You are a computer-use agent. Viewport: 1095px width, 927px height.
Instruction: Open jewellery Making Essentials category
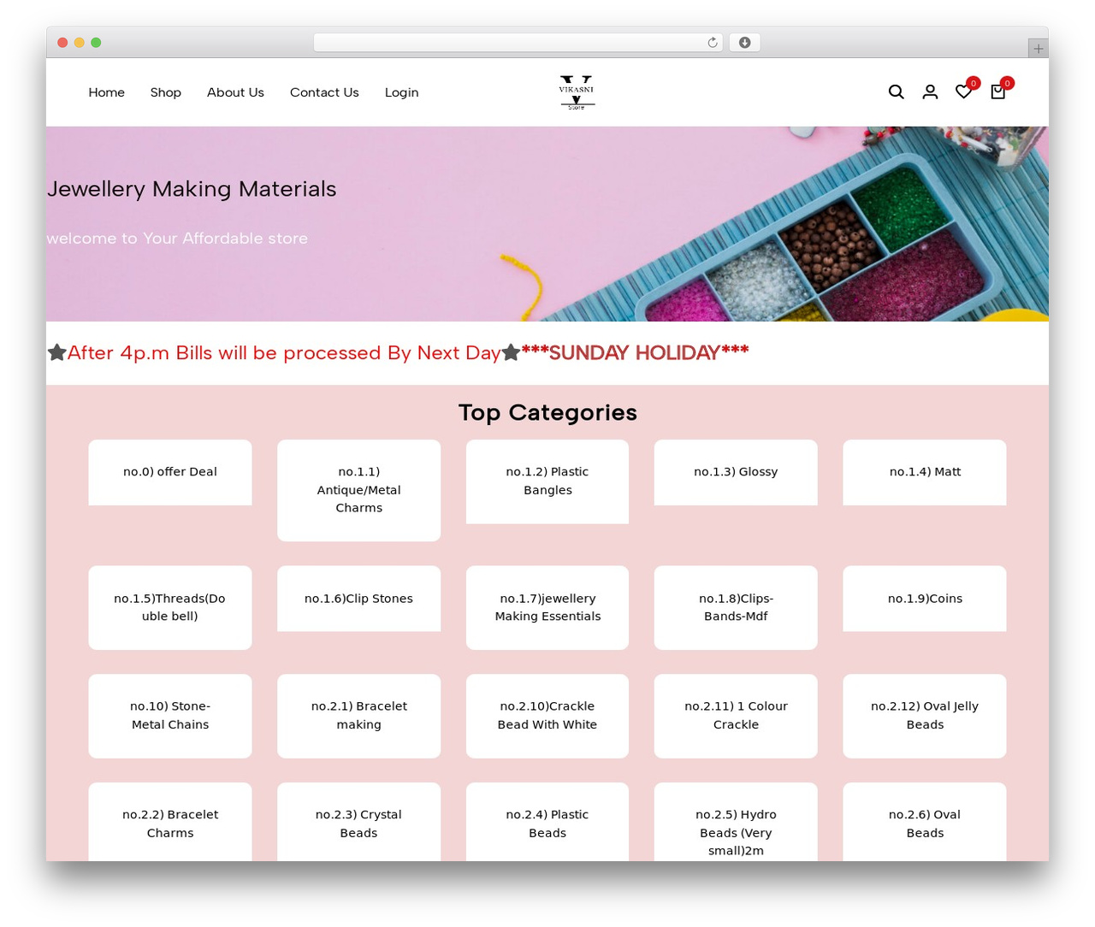point(547,607)
